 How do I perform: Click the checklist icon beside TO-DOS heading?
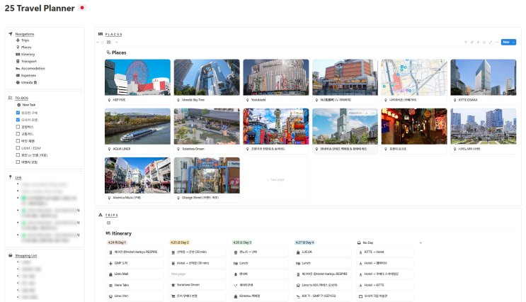point(11,98)
